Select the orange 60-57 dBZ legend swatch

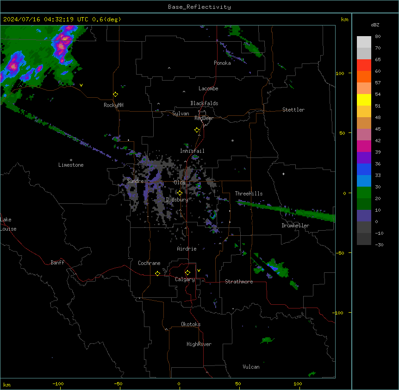tap(364, 76)
